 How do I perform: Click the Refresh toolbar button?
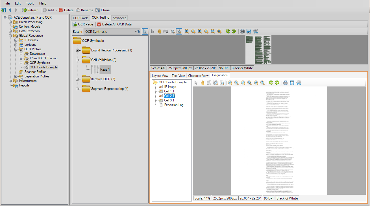(30, 10)
